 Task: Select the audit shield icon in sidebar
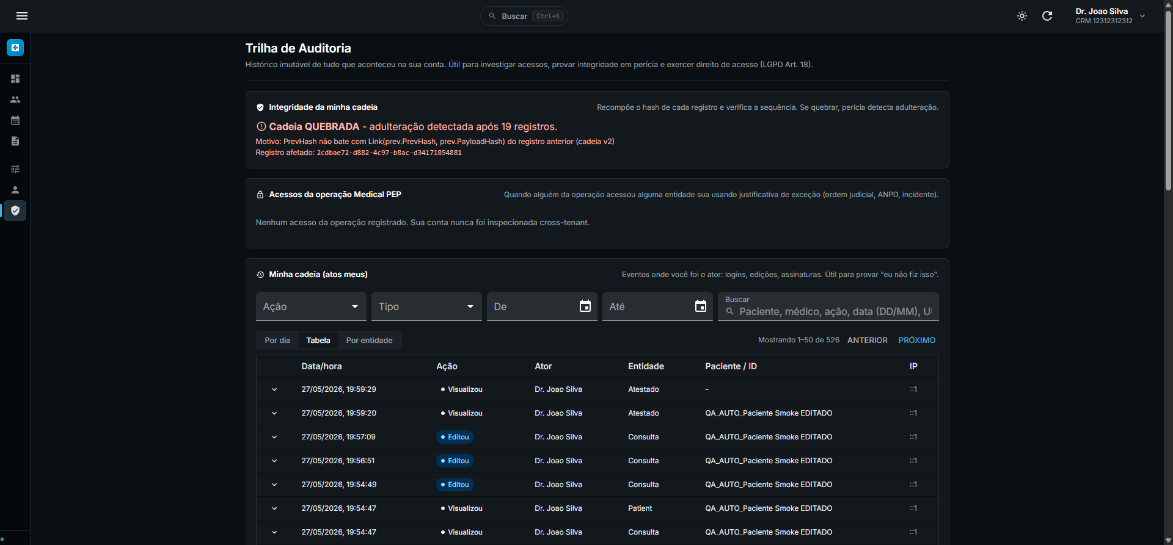(x=15, y=211)
